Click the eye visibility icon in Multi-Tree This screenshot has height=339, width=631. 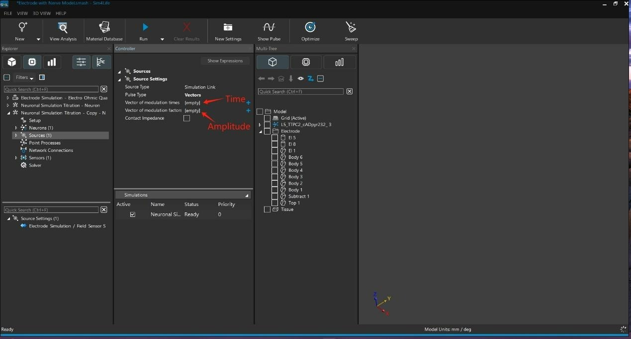[301, 78]
